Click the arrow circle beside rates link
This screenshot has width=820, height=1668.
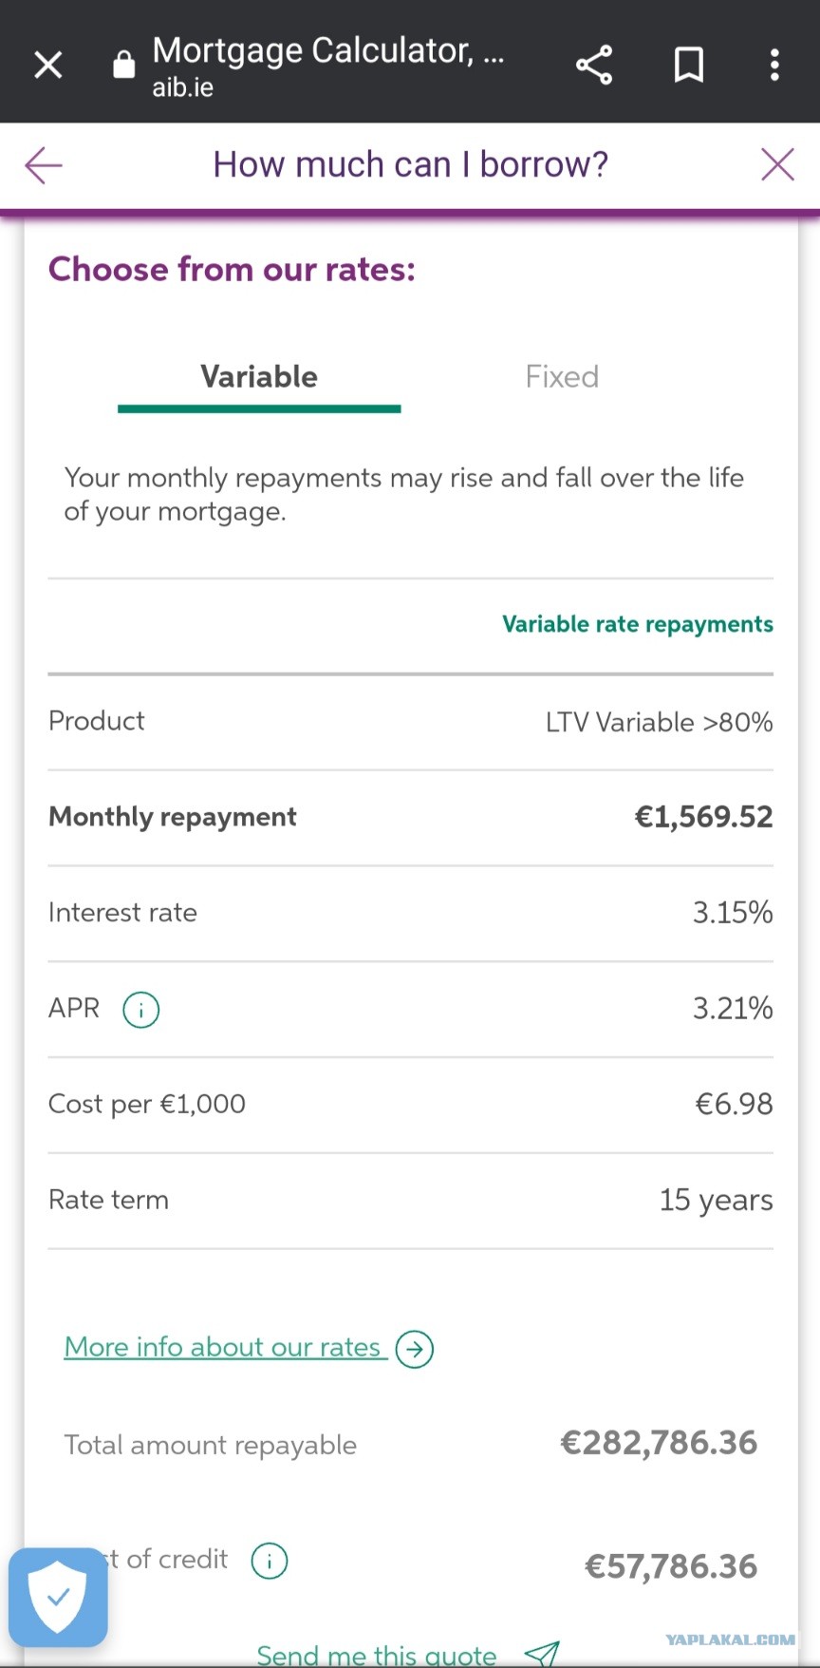pos(415,1349)
